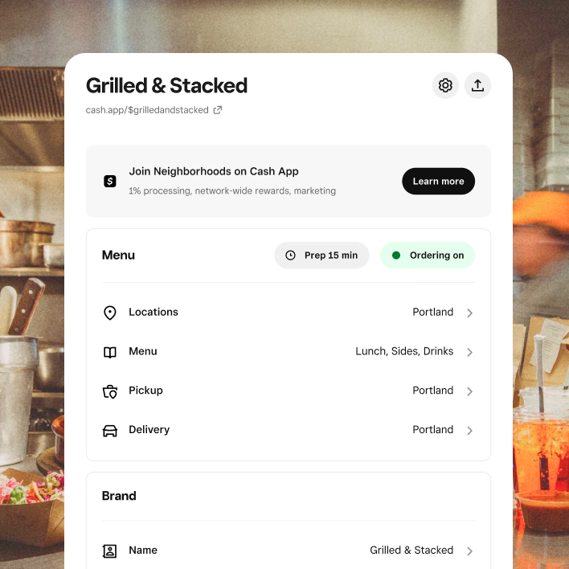Toggle the Ordering on status pill
This screenshot has height=569, width=569.
(x=428, y=256)
